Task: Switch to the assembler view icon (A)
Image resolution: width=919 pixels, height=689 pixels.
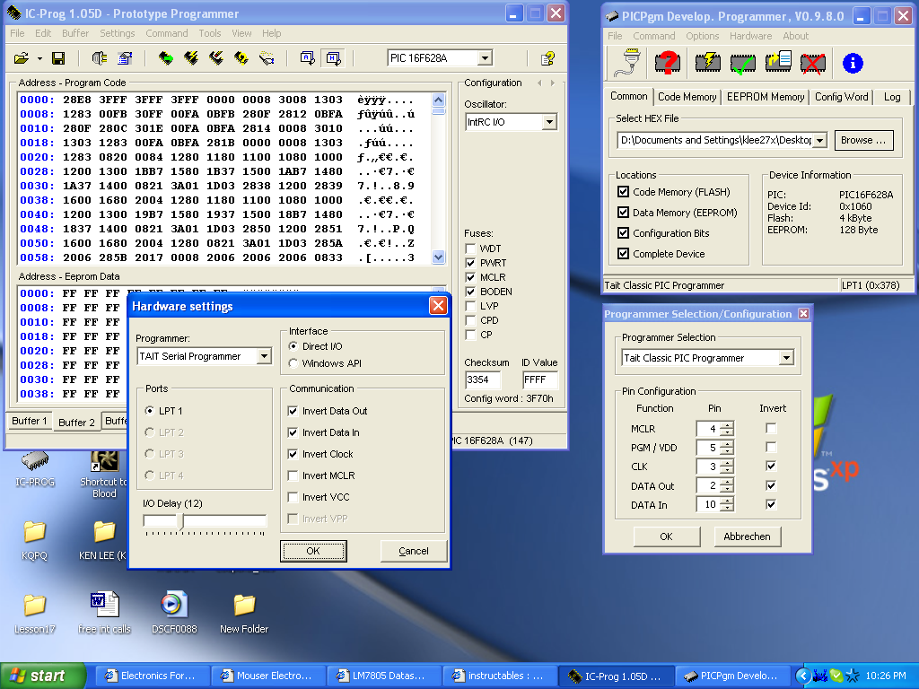Action: tap(308, 58)
